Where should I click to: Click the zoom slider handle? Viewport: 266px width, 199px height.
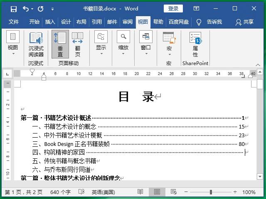pyautogui.click(x=211, y=192)
